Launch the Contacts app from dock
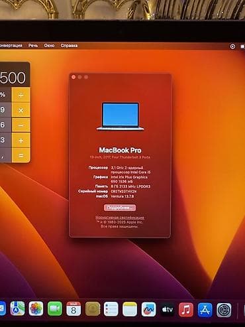 point(93,308)
